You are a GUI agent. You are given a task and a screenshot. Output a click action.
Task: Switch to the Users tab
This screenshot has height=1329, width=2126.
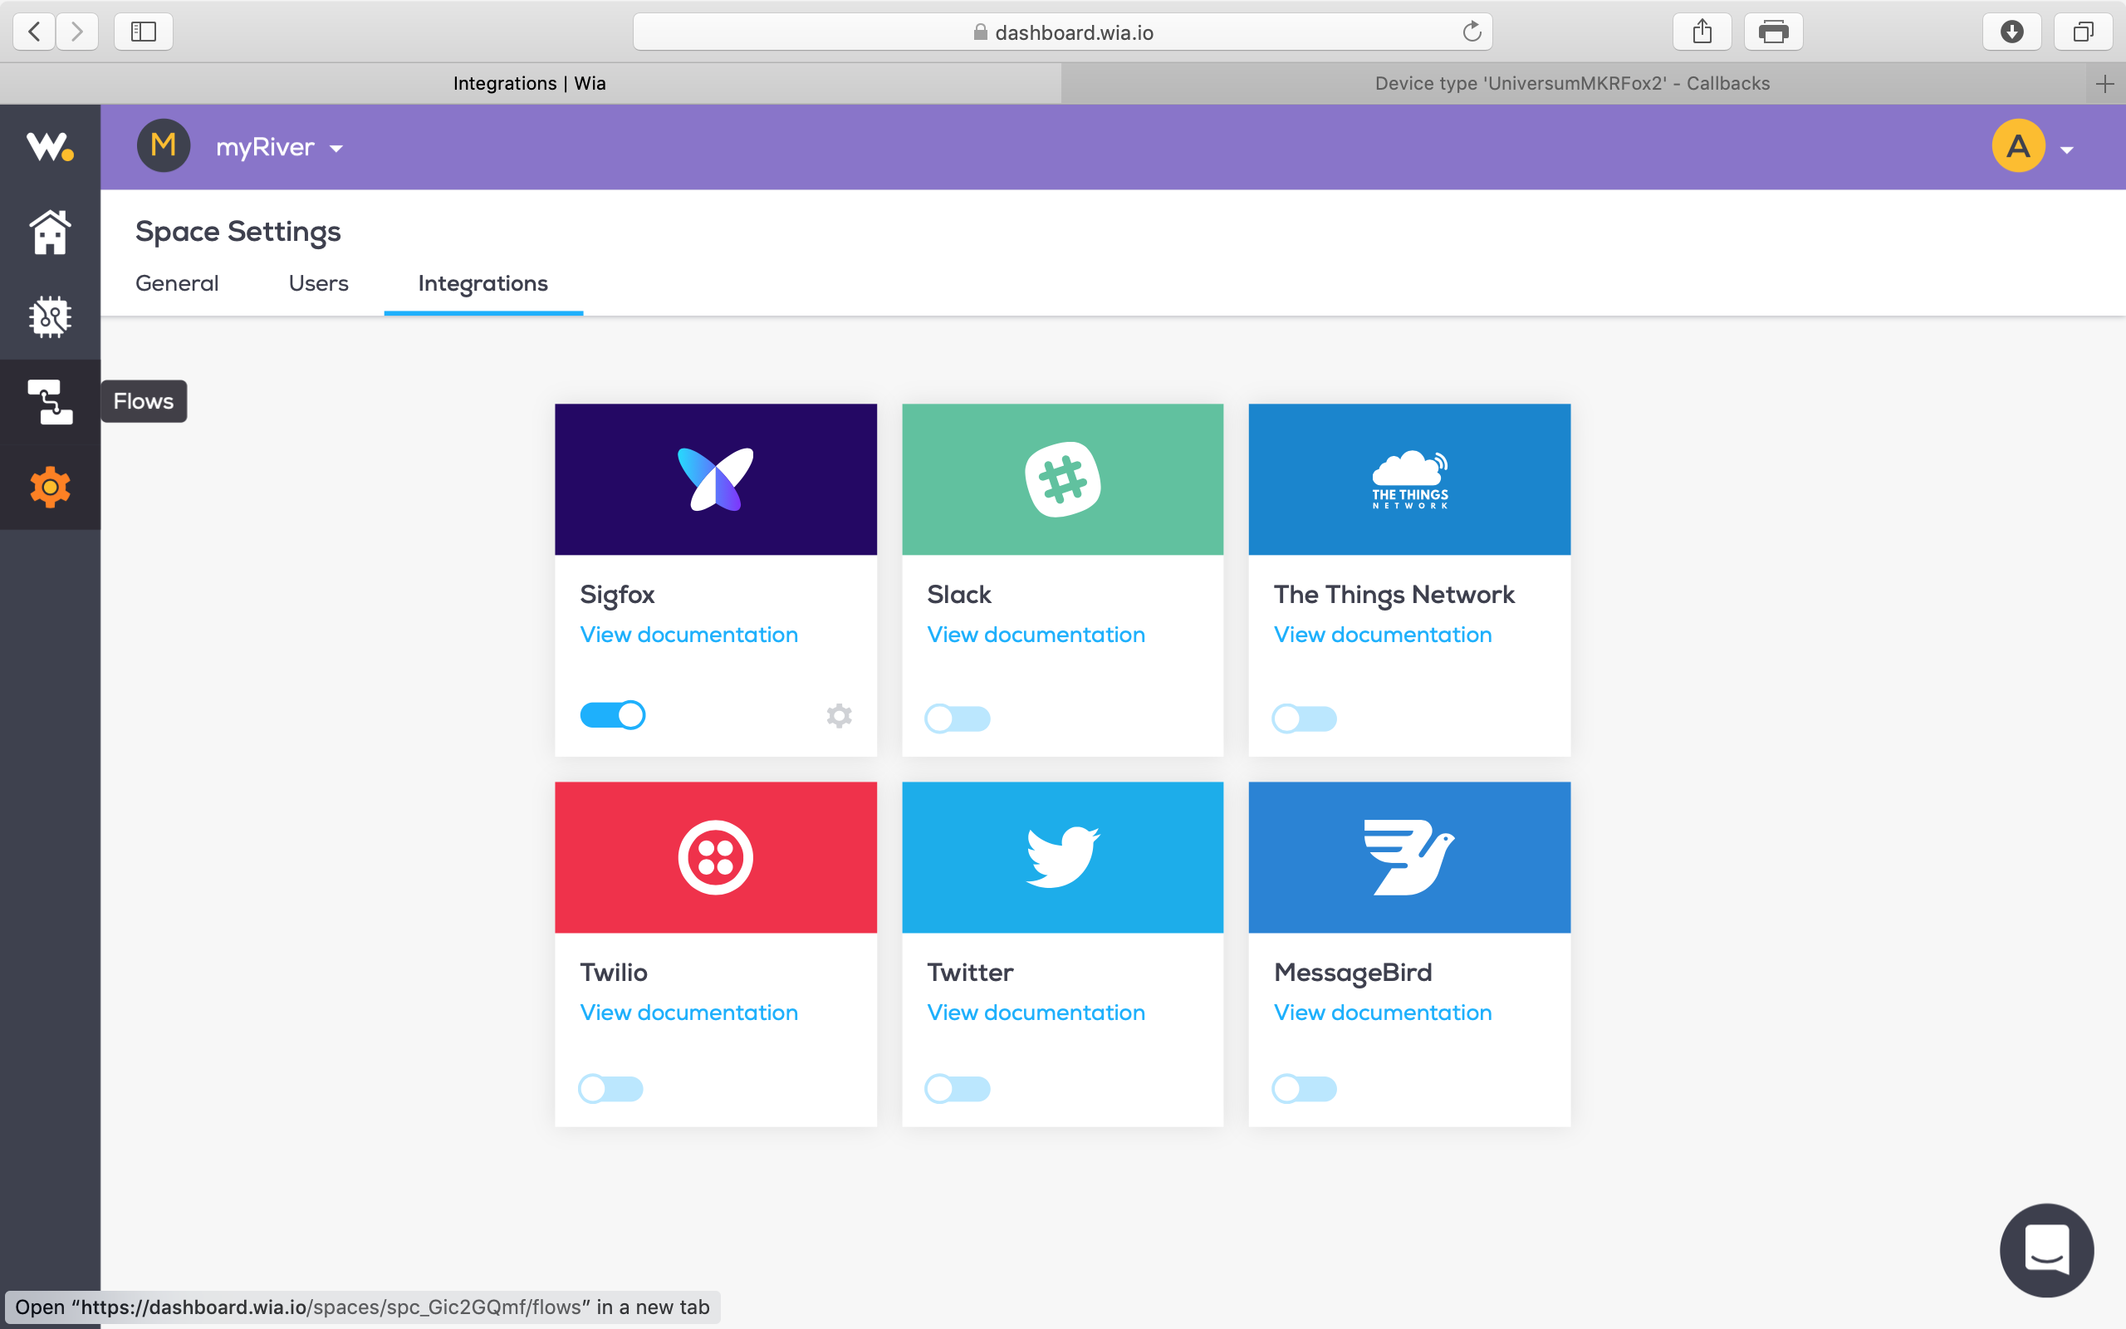(x=318, y=283)
